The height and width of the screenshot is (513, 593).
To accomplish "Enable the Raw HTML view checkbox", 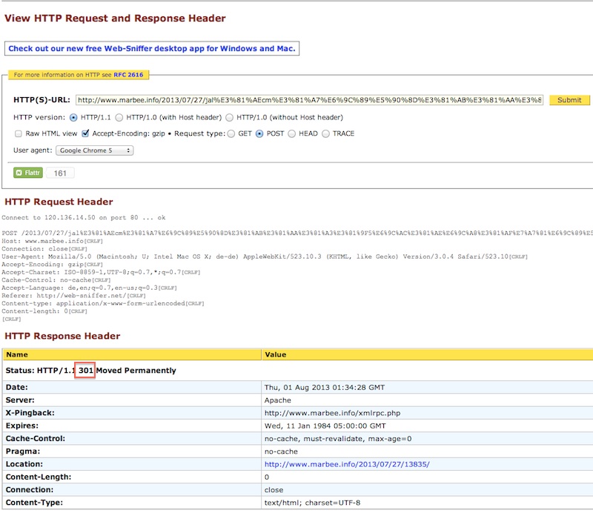I will click(x=19, y=134).
